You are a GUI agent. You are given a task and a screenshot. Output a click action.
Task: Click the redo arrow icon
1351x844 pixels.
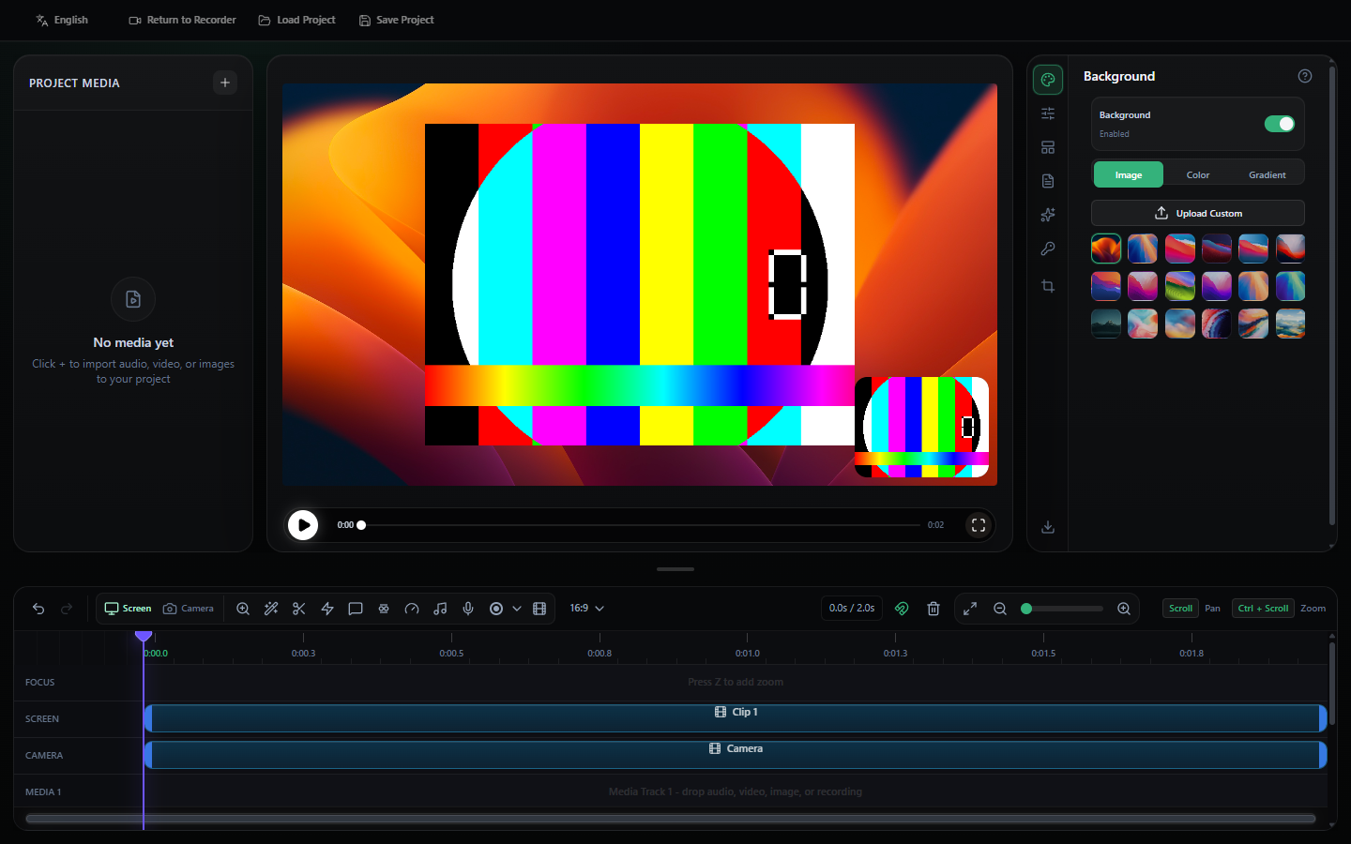(67, 609)
